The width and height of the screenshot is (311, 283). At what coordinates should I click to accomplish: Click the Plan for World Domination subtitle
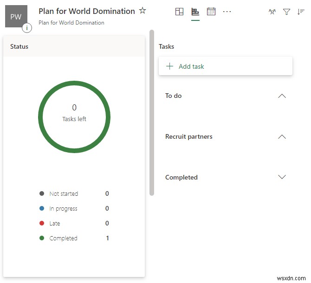(x=71, y=23)
